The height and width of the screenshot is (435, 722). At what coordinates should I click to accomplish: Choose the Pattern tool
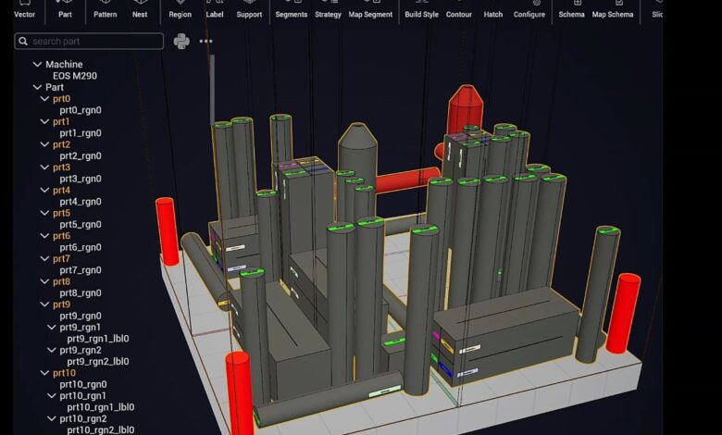[105, 9]
